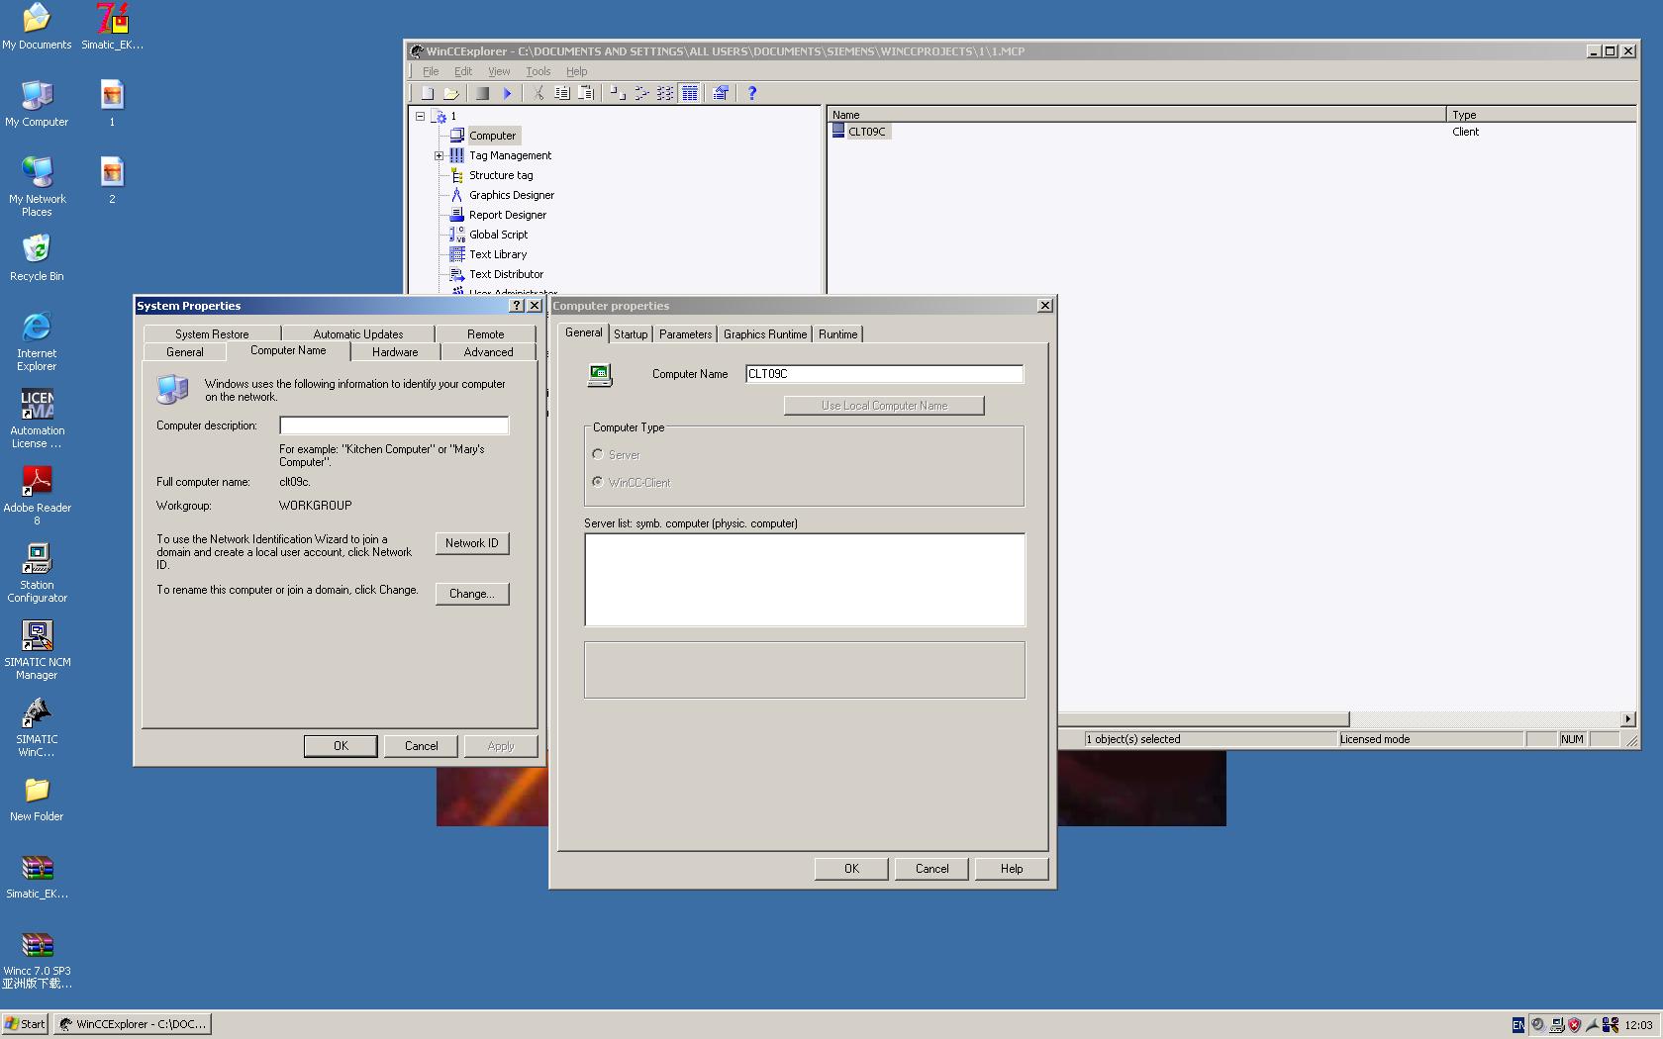Click the Network ID button
1663x1039 pixels.
472,543
